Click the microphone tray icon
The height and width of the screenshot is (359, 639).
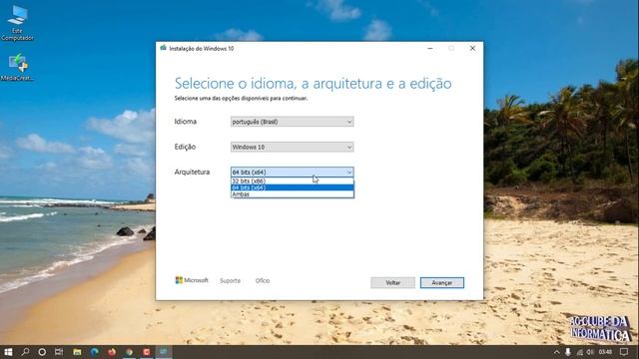point(568,352)
